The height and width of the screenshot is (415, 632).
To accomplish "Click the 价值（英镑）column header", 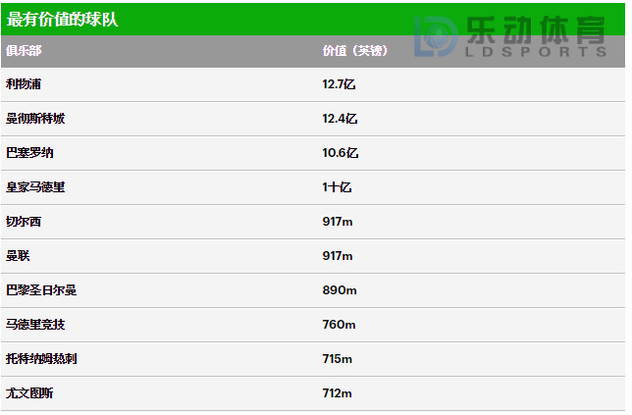I will (x=355, y=51).
